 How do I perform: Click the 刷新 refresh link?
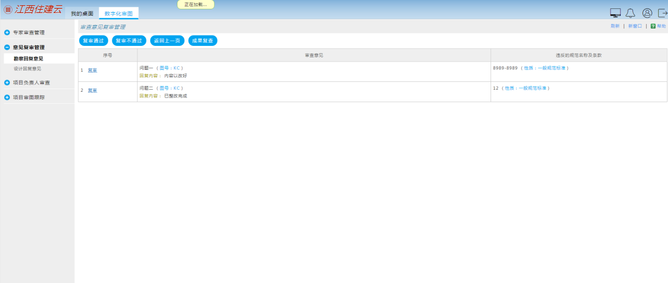click(615, 26)
